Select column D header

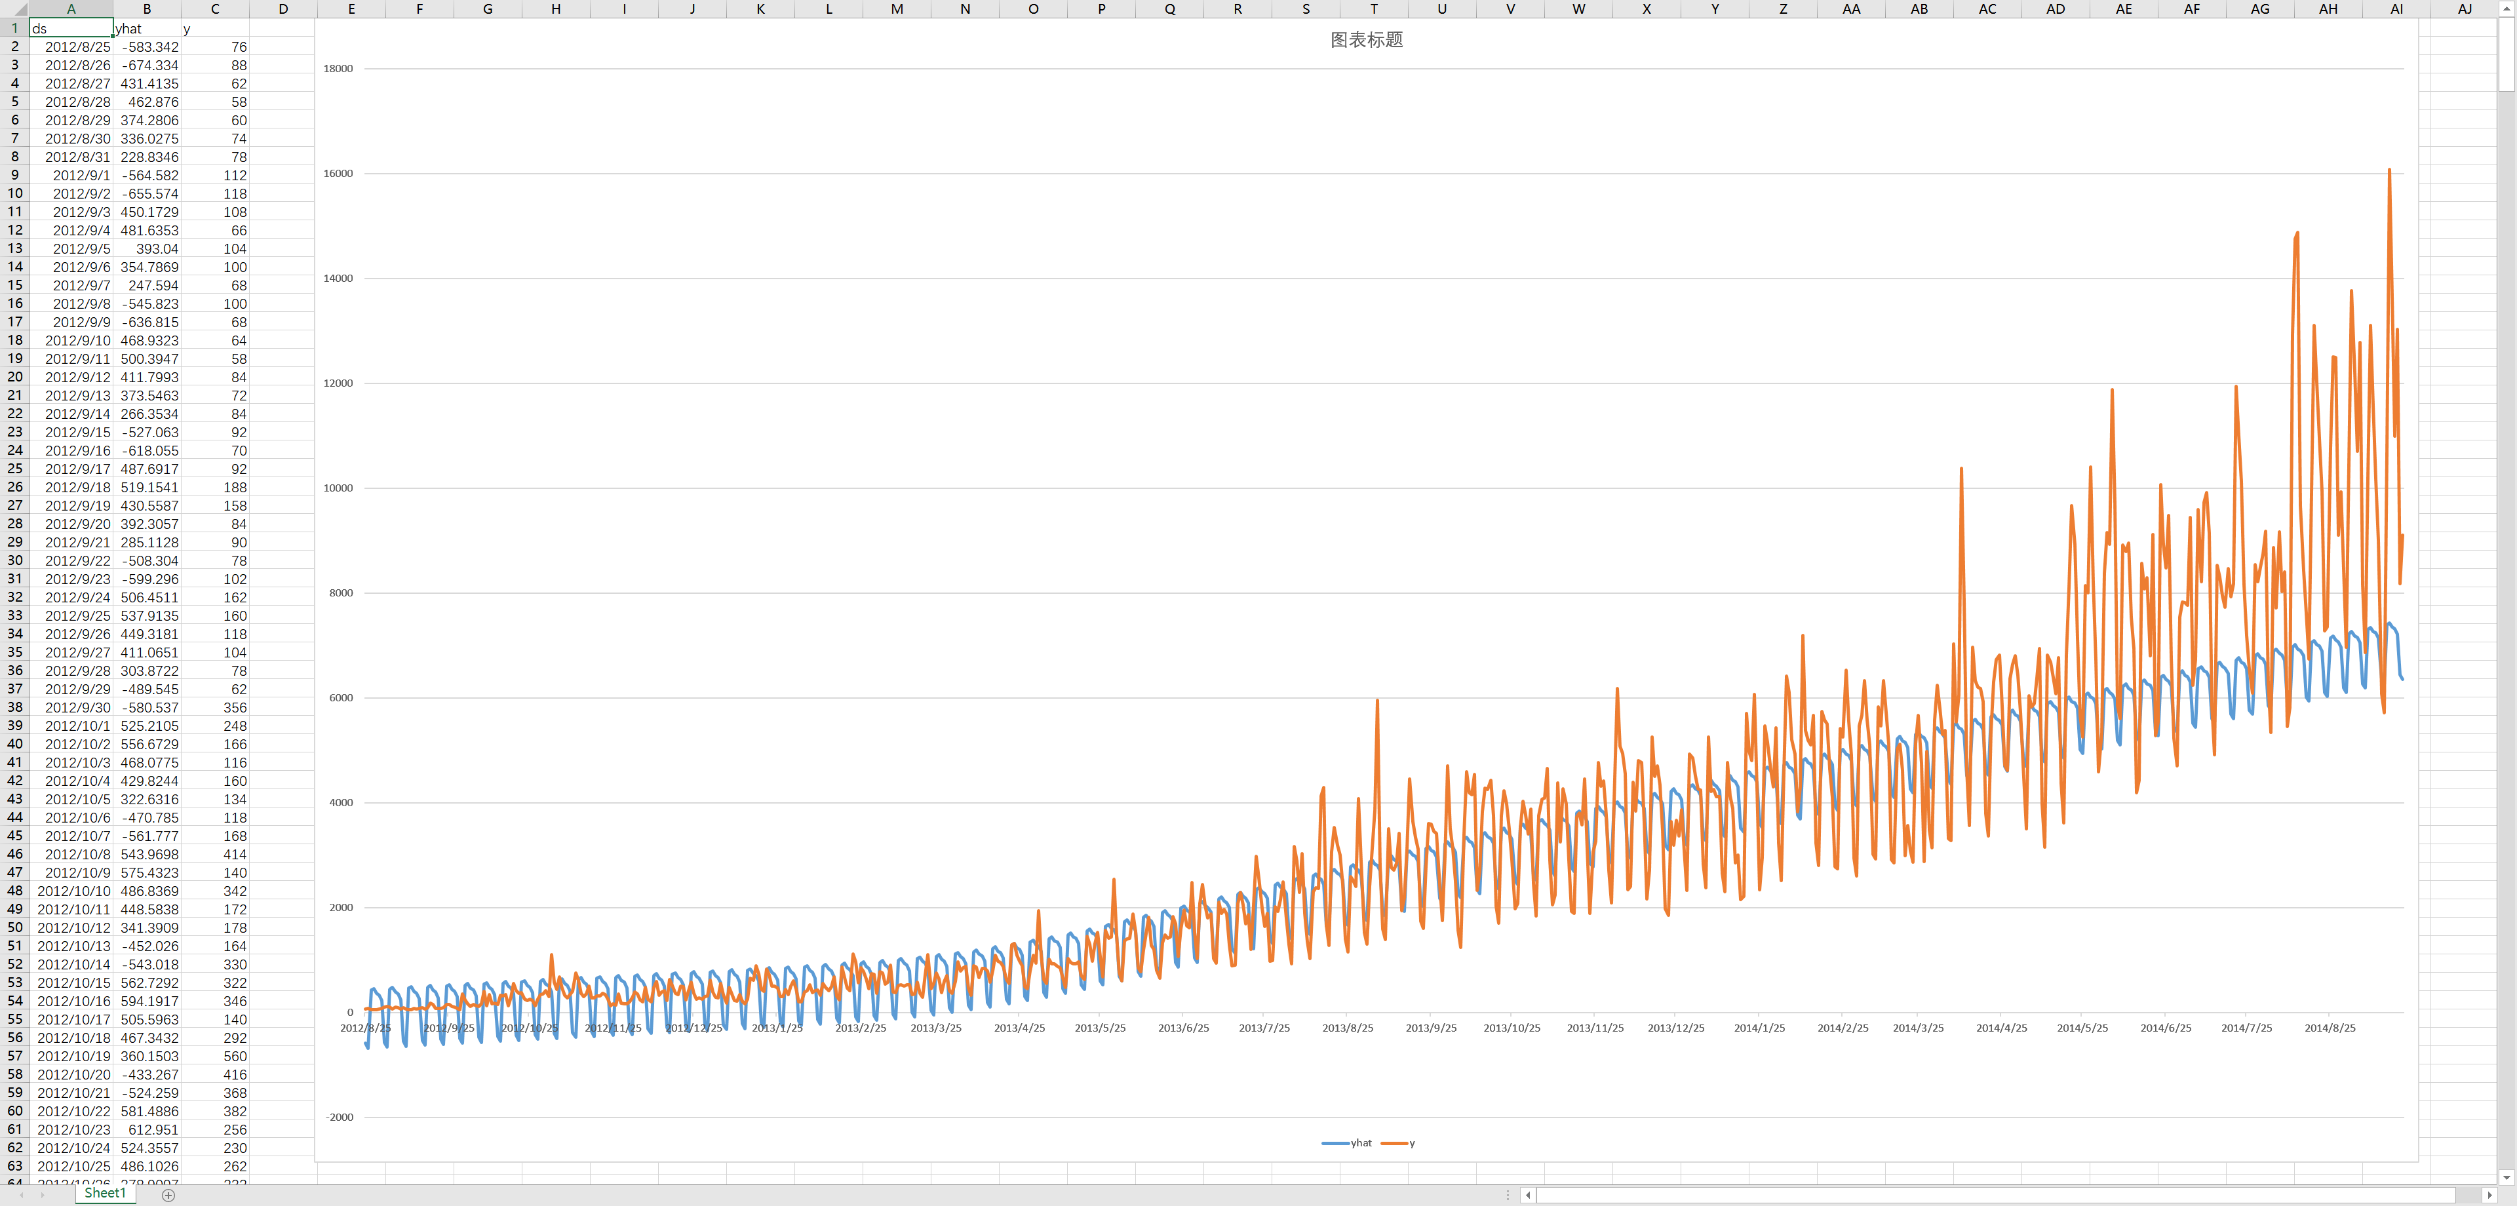[x=283, y=9]
